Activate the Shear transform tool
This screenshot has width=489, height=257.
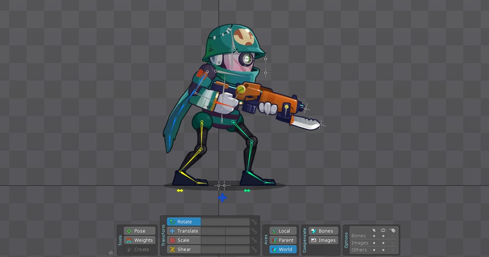[184, 250]
